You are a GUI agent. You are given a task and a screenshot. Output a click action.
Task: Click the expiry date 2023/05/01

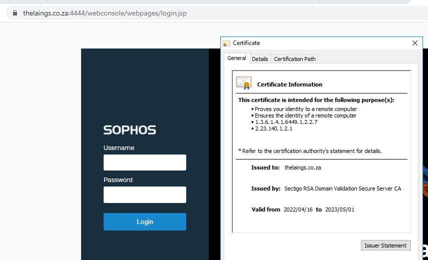pos(339,209)
